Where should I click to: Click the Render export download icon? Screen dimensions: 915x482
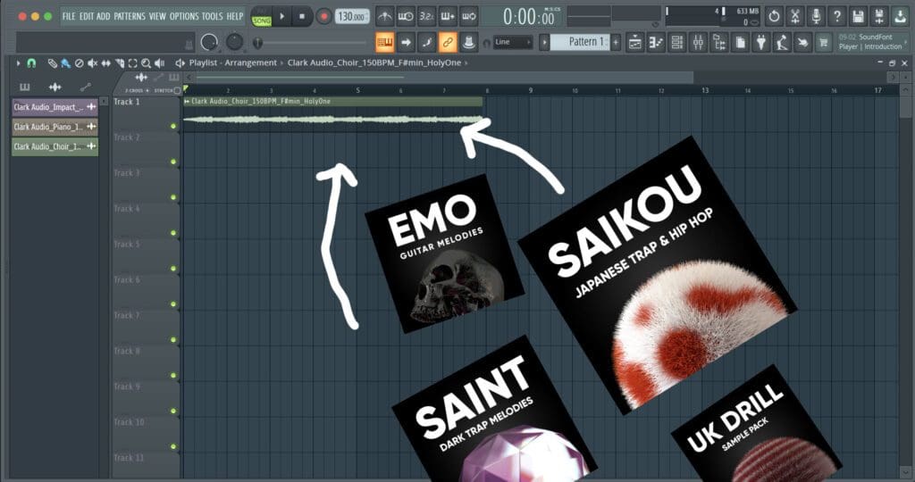pyautogui.click(x=900, y=16)
